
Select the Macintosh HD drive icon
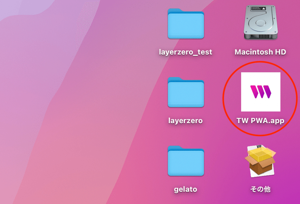(261, 22)
